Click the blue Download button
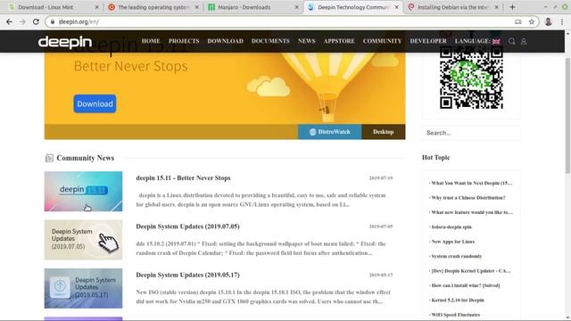 click(95, 103)
